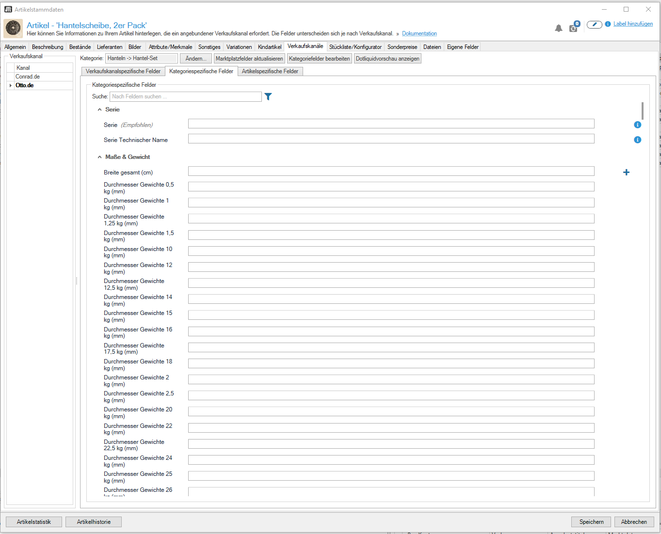Screen dimensions: 661x534
Task: Click the info icon for Serie field
Action: click(x=637, y=125)
